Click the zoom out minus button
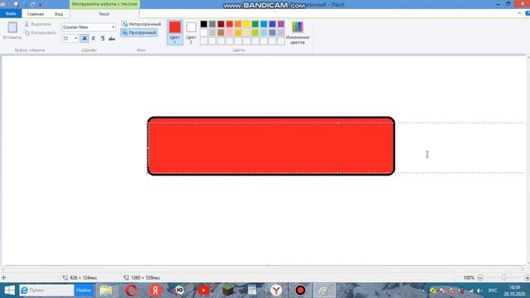Viewport: 530px width, 298px height. click(480, 278)
